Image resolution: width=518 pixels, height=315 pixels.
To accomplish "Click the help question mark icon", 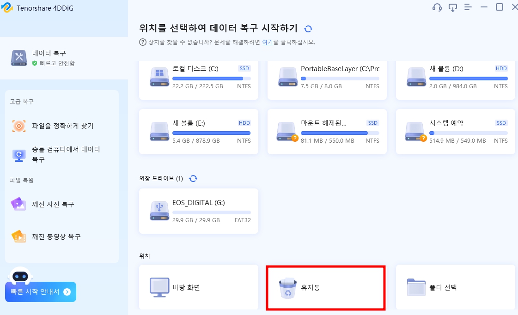I will (x=143, y=42).
